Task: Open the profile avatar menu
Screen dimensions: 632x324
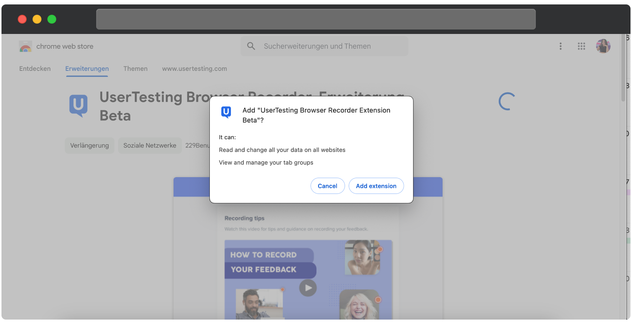Action: pyautogui.click(x=603, y=46)
